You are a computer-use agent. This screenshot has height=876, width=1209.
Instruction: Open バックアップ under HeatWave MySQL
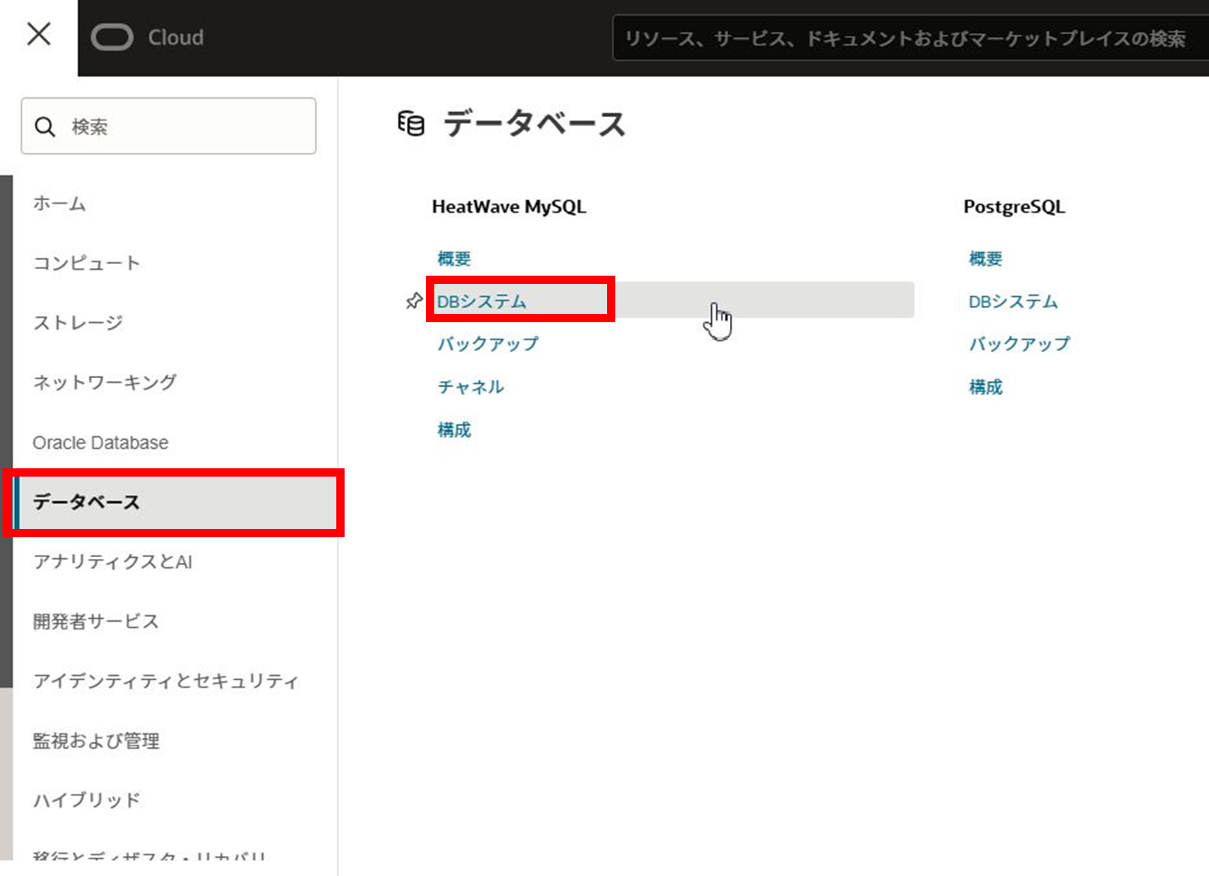pyautogui.click(x=488, y=343)
